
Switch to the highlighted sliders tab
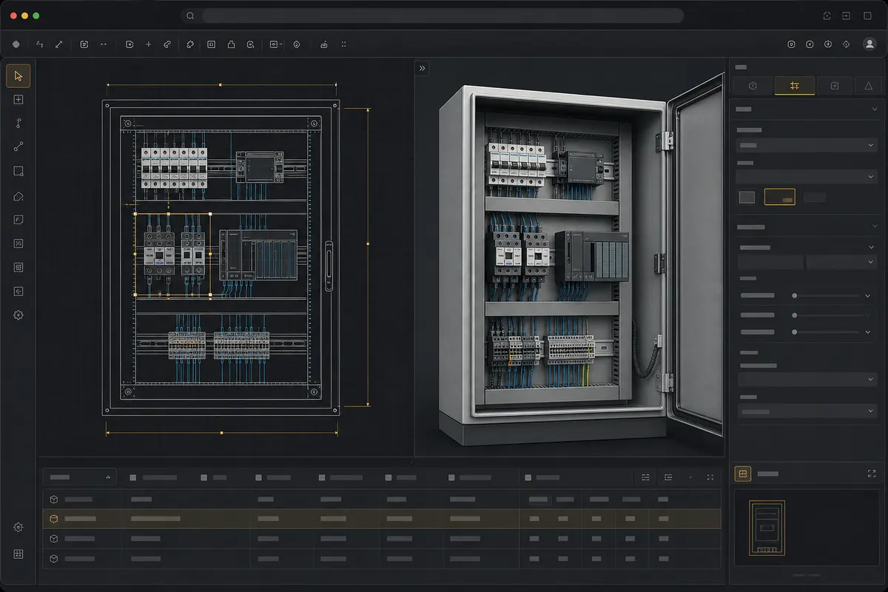click(x=795, y=86)
